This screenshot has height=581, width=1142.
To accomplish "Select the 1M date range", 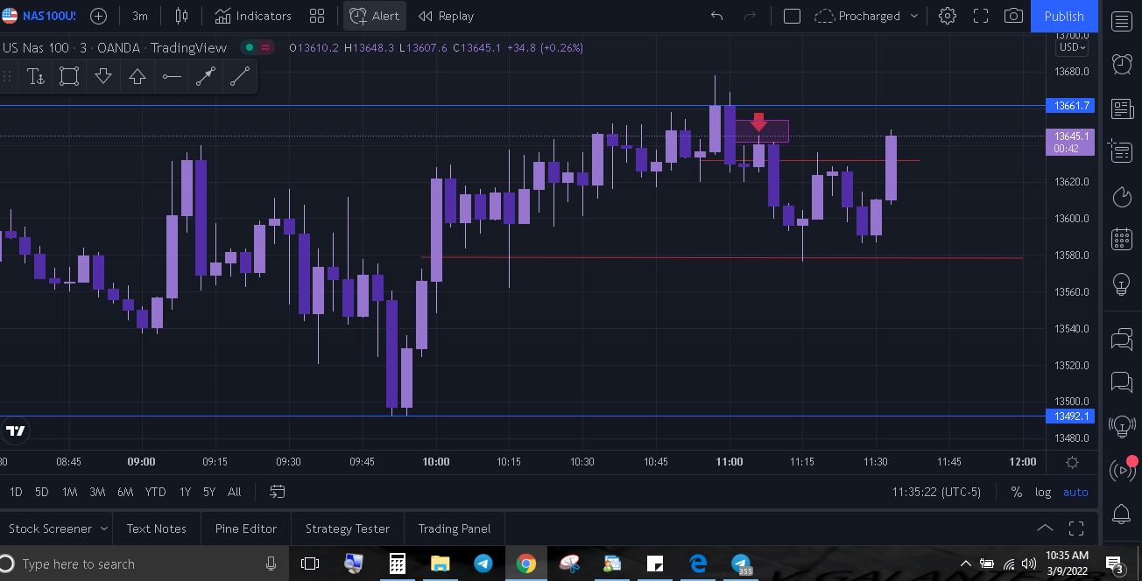I will [x=69, y=492].
